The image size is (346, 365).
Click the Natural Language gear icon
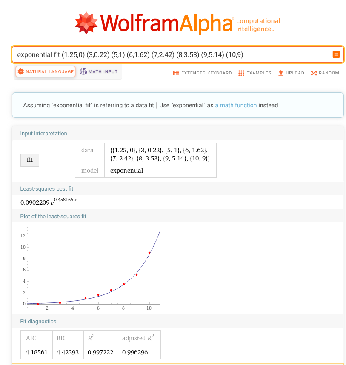(x=21, y=71)
